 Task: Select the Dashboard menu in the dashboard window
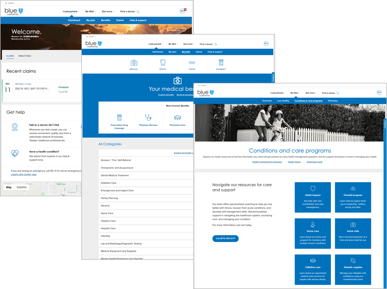click(74, 20)
